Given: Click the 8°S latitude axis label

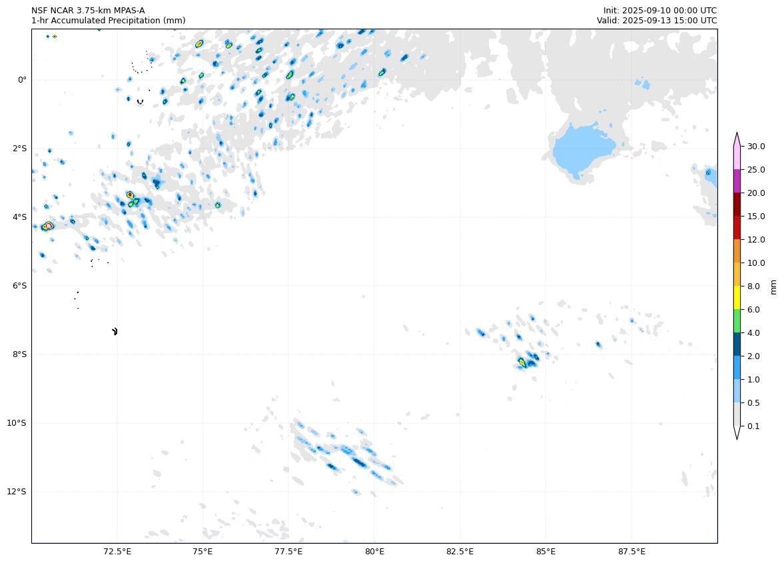Looking at the screenshot, I should (x=18, y=354).
